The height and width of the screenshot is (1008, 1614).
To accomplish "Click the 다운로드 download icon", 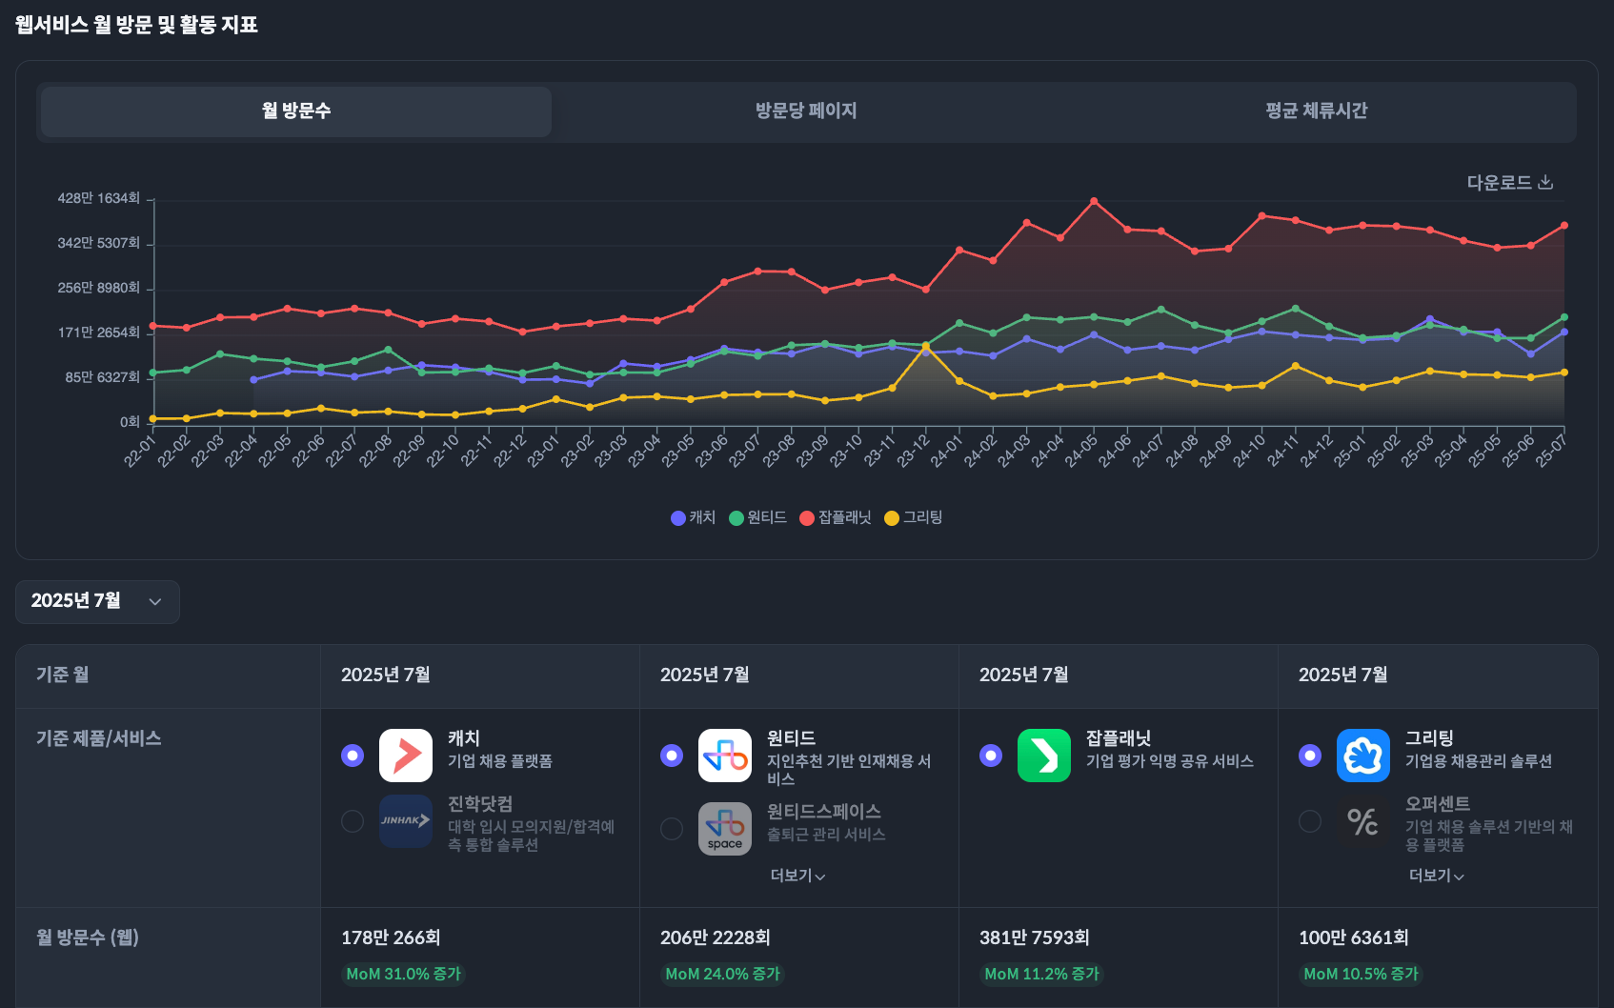I will tap(1545, 182).
